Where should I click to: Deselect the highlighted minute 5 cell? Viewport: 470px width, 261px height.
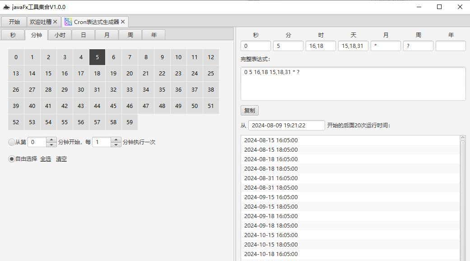(x=97, y=57)
